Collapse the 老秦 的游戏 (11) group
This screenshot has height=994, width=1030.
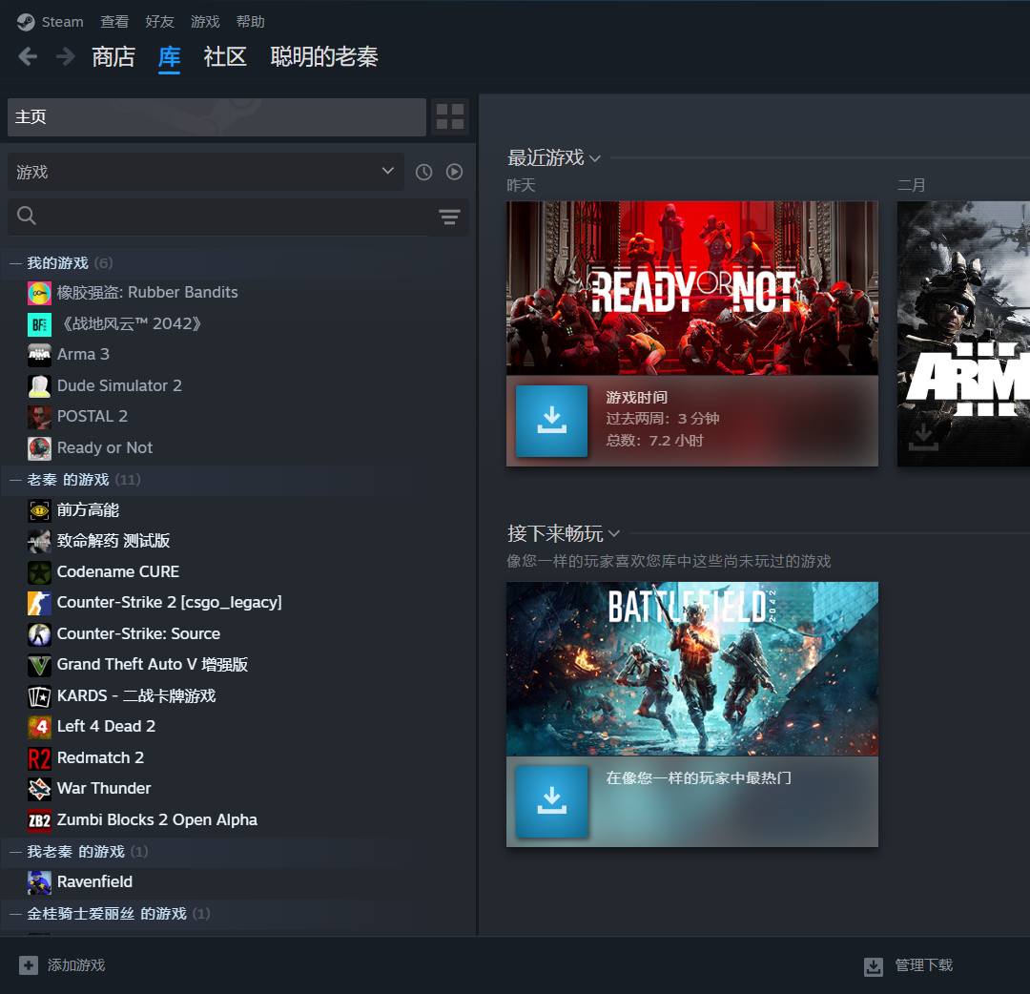15,480
